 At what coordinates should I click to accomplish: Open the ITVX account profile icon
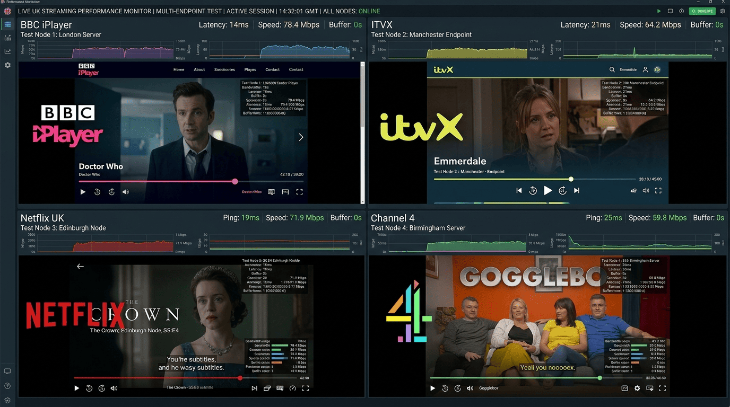[x=645, y=69]
